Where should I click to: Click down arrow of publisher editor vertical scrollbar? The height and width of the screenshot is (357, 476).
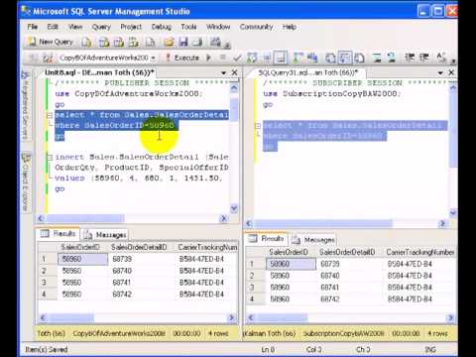234,208
